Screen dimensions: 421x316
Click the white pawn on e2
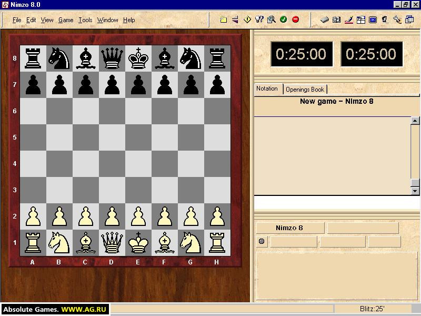[x=138, y=216]
